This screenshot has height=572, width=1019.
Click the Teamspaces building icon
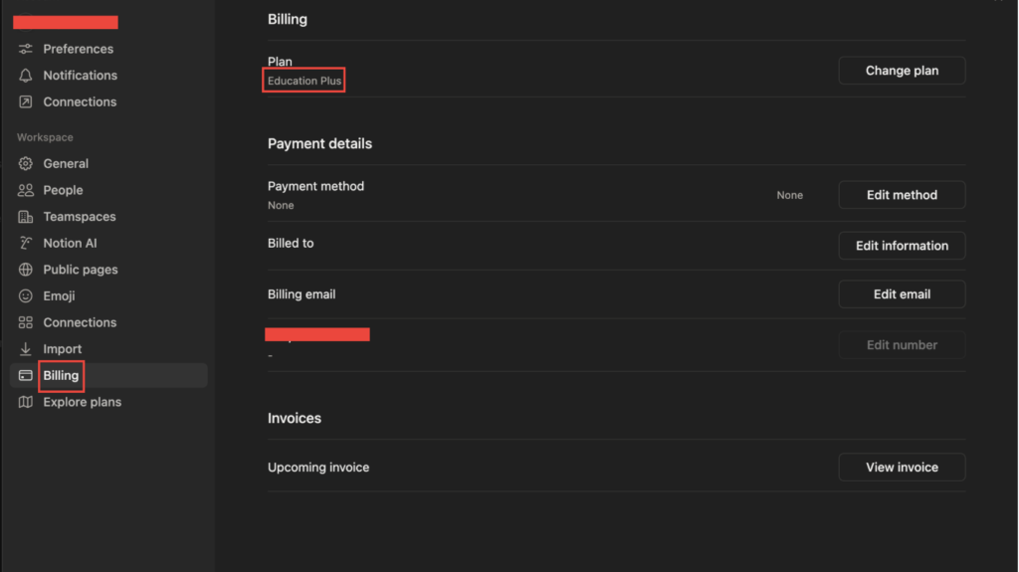26,217
